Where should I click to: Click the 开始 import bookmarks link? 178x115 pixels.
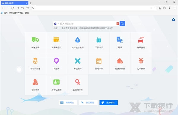pos(27,13)
